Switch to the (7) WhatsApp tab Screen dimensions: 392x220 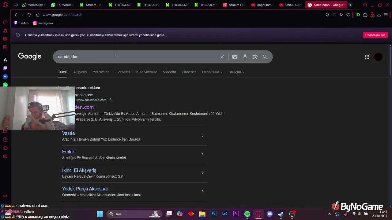[62, 5]
